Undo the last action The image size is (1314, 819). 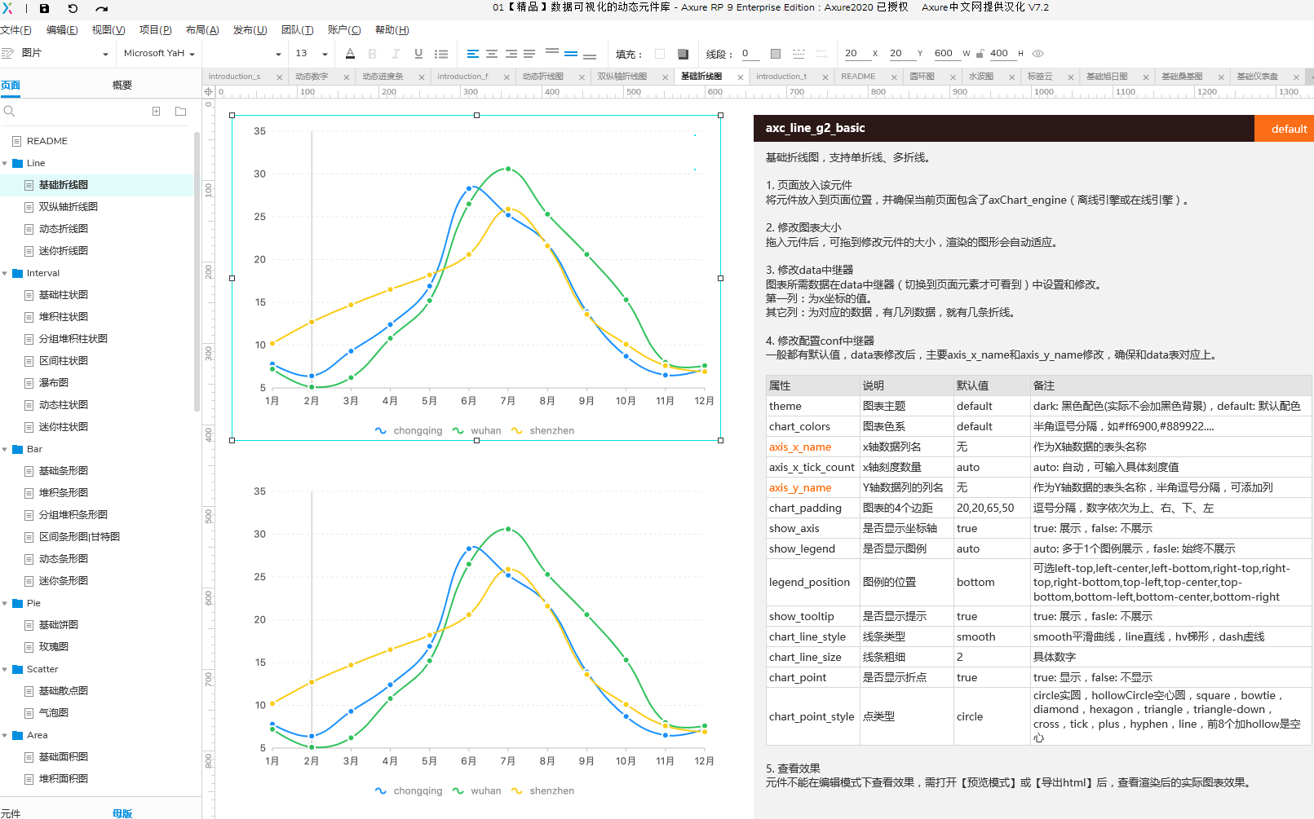click(73, 8)
